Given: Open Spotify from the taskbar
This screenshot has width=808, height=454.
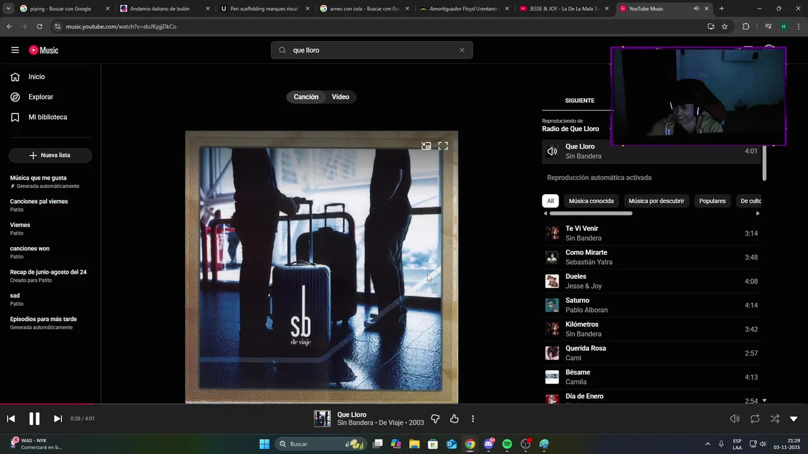Looking at the screenshot, I should point(507,444).
